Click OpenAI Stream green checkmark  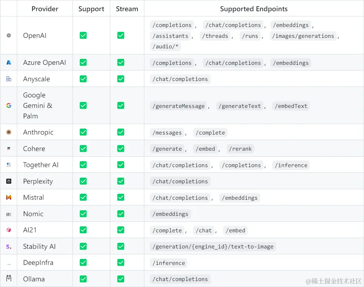121,35
